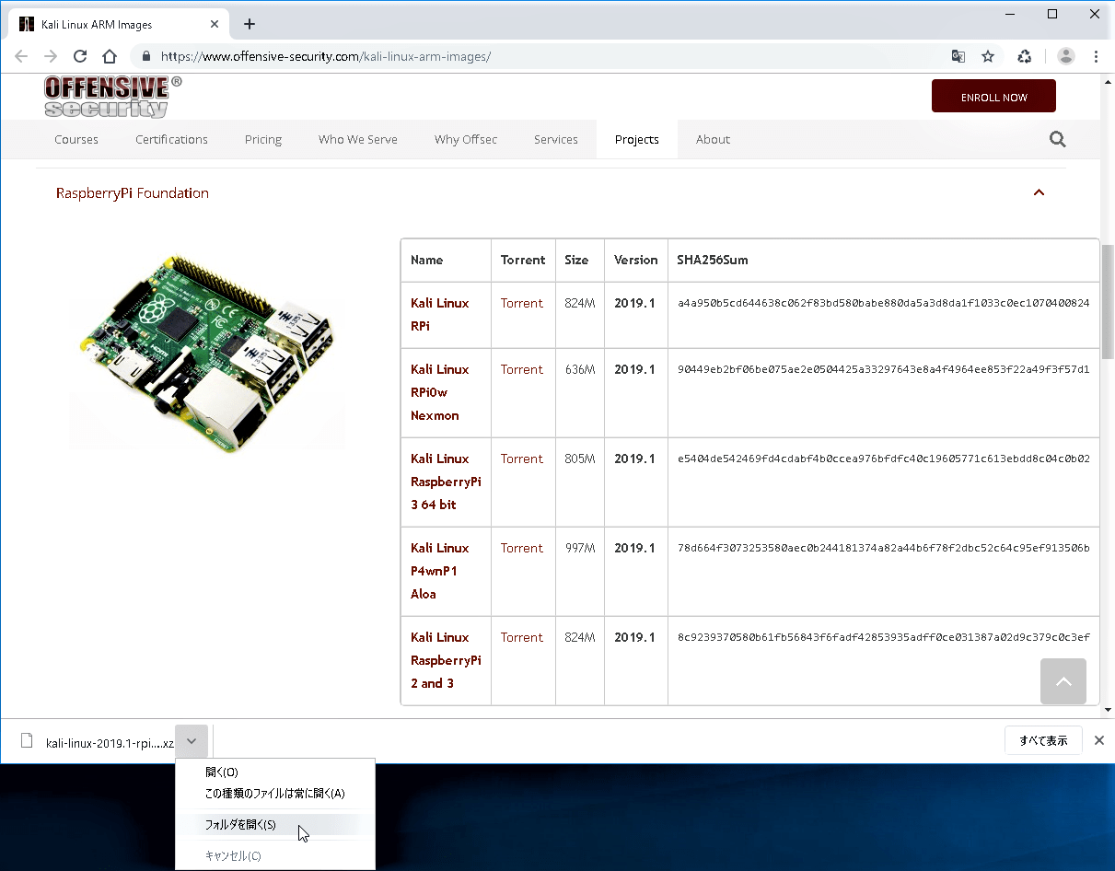The image size is (1115, 871).
Task: Click the scrollbar down arrow
Action: [1108, 711]
